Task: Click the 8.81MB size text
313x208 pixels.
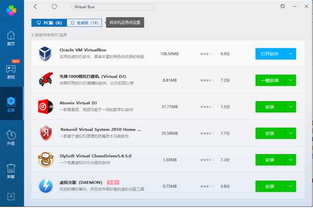Action: click(170, 80)
